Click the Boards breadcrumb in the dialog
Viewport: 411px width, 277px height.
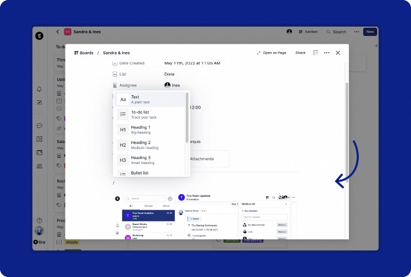(84, 53)
